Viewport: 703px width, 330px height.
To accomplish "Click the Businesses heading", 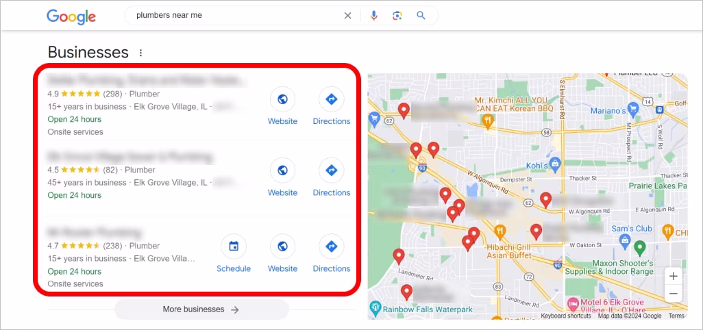I will point(88,53).
